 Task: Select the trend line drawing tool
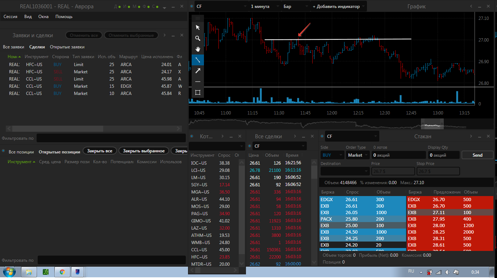click(198, 60)
